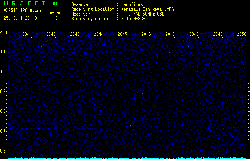Viewport: 250px width, 159px height.
Task: Click the 2045 time axis label
Action: pos(122,34)
